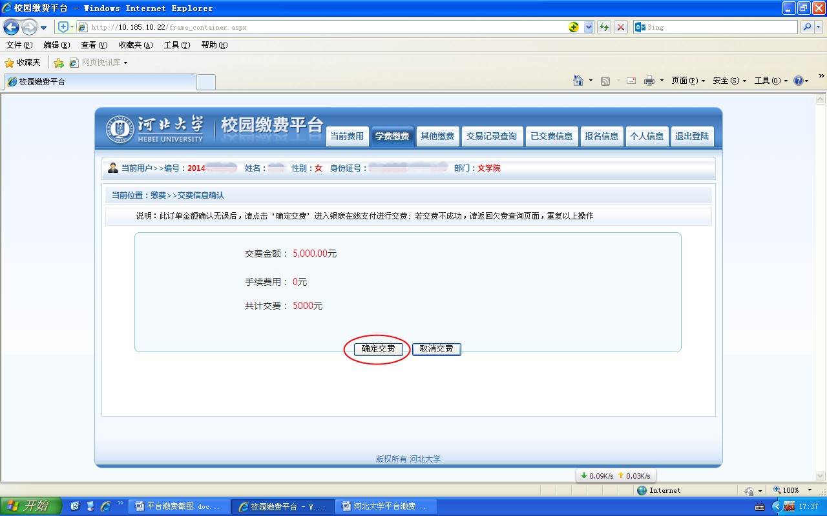
Task: Click the 收藏夹 favorites star button
Action: 23,63
